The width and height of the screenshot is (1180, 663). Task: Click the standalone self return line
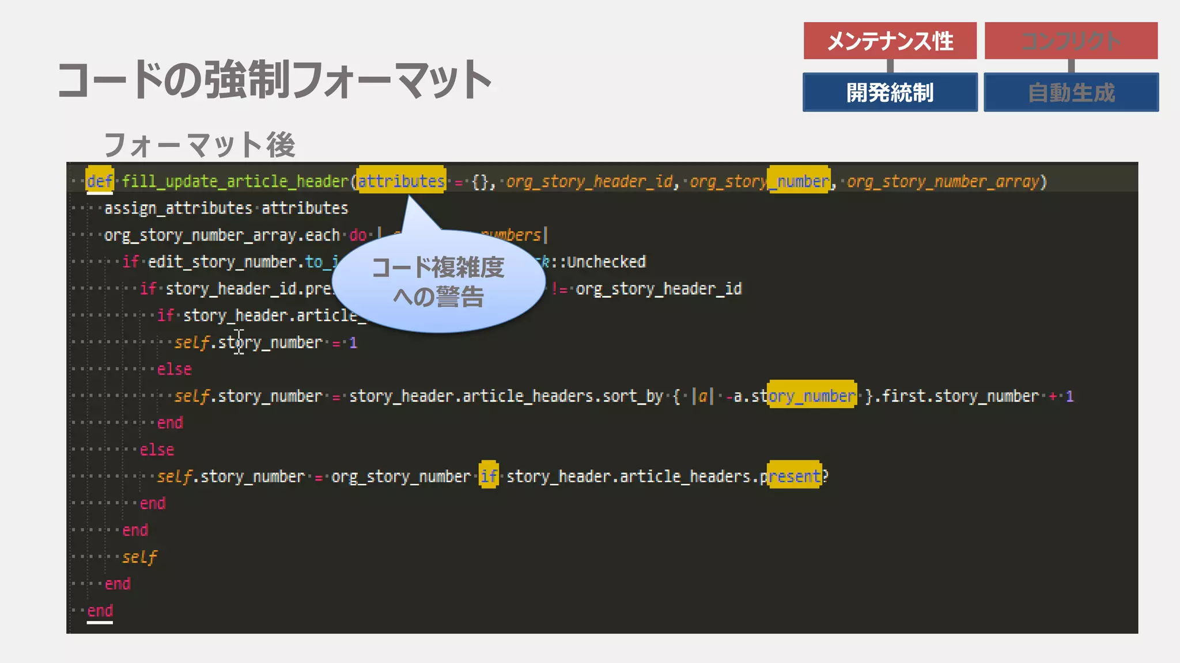139,557
